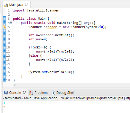Click the }else { line
This screenshot has height=113, width=130.
click(x=35, y=56)
